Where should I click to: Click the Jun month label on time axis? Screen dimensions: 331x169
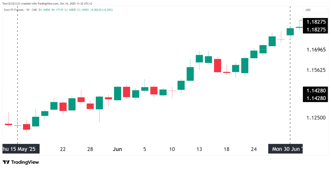click(x=117, y=149)
